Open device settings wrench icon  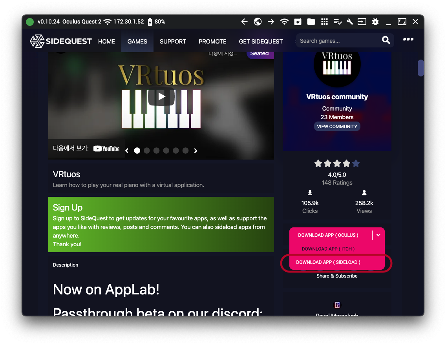pyautogui.click(x=349, y=22)
